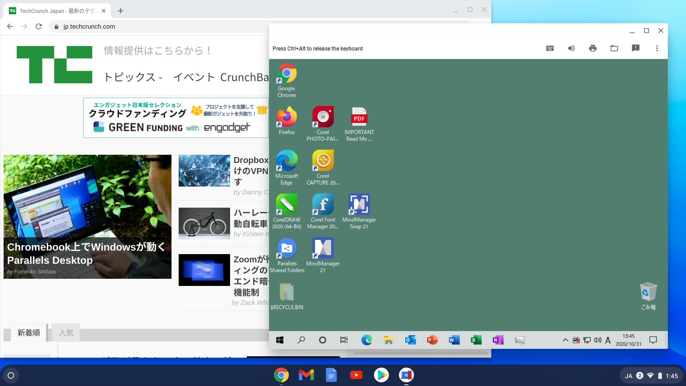Open Corel Font Manager shortcut
The width and height of the screenshot is (686, 386).
323,212
